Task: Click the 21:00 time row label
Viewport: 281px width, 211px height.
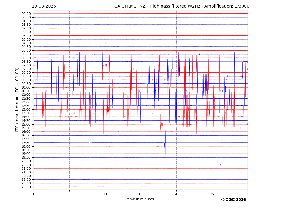Action: (x=26, y=169)
